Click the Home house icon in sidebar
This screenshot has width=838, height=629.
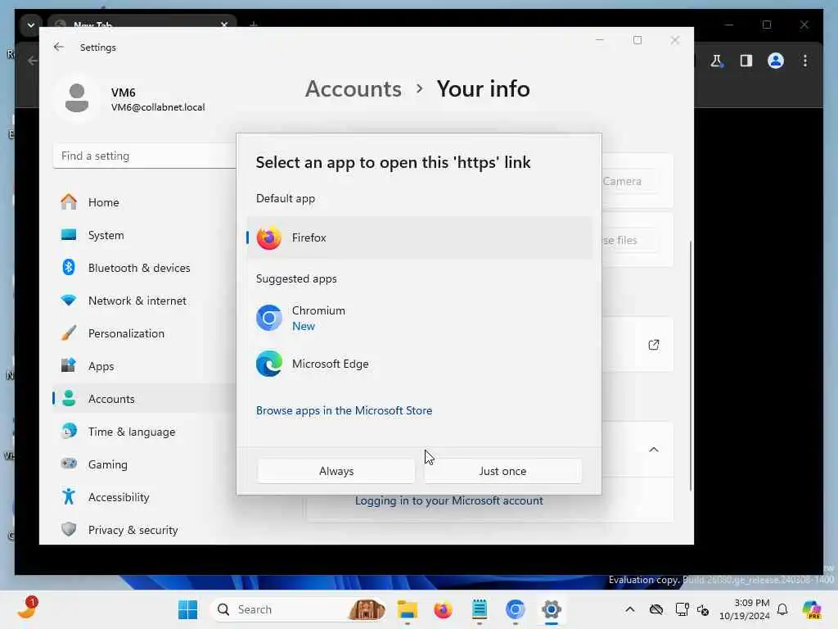[69, 201]
